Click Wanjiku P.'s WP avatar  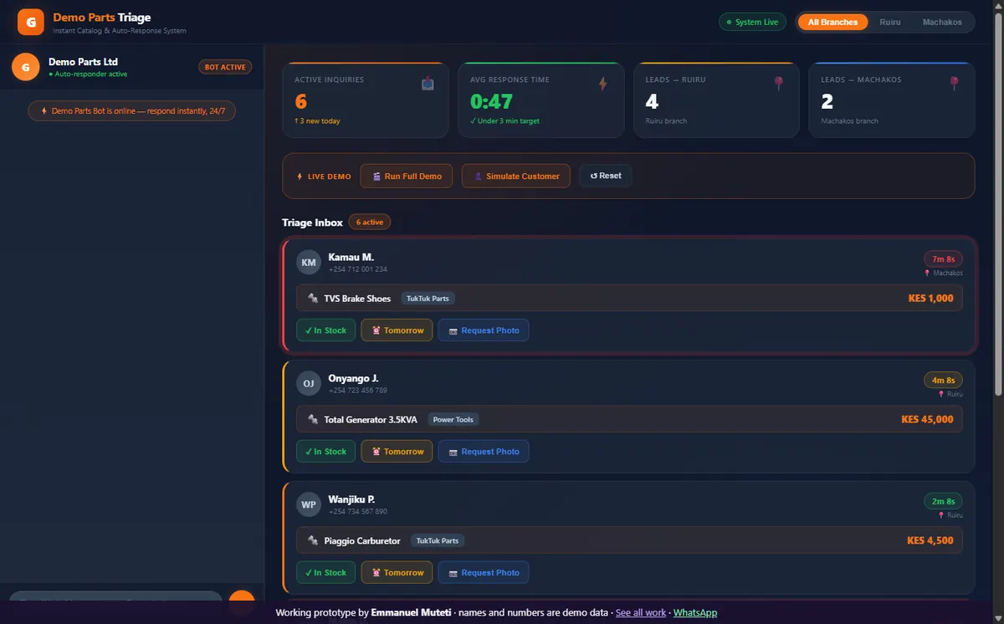point(309,505)
